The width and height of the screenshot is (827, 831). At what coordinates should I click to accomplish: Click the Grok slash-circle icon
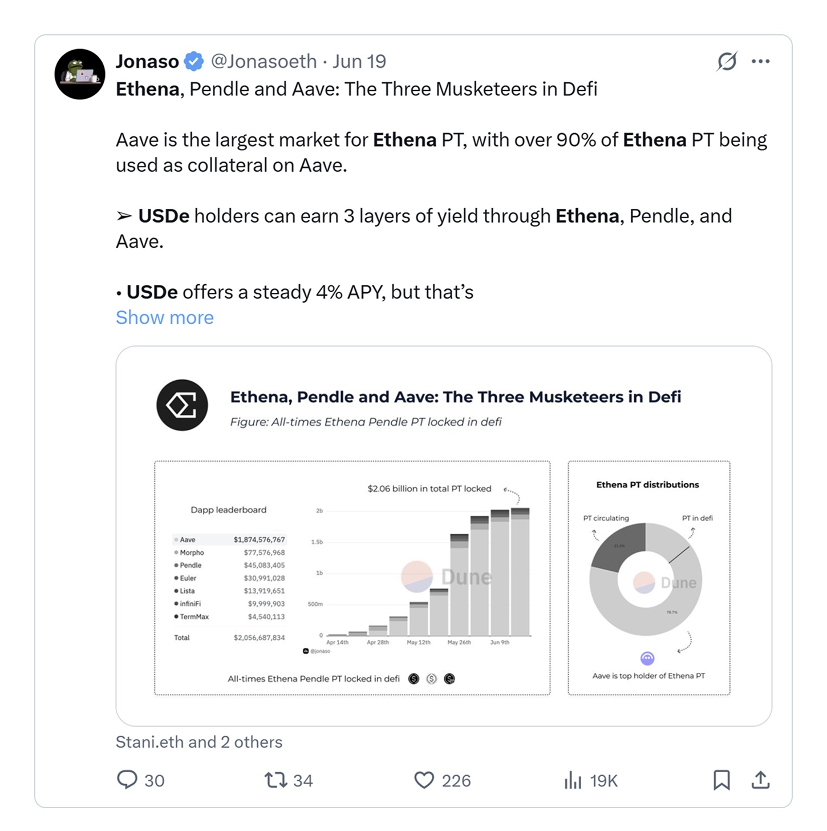[x=727, y=61]
